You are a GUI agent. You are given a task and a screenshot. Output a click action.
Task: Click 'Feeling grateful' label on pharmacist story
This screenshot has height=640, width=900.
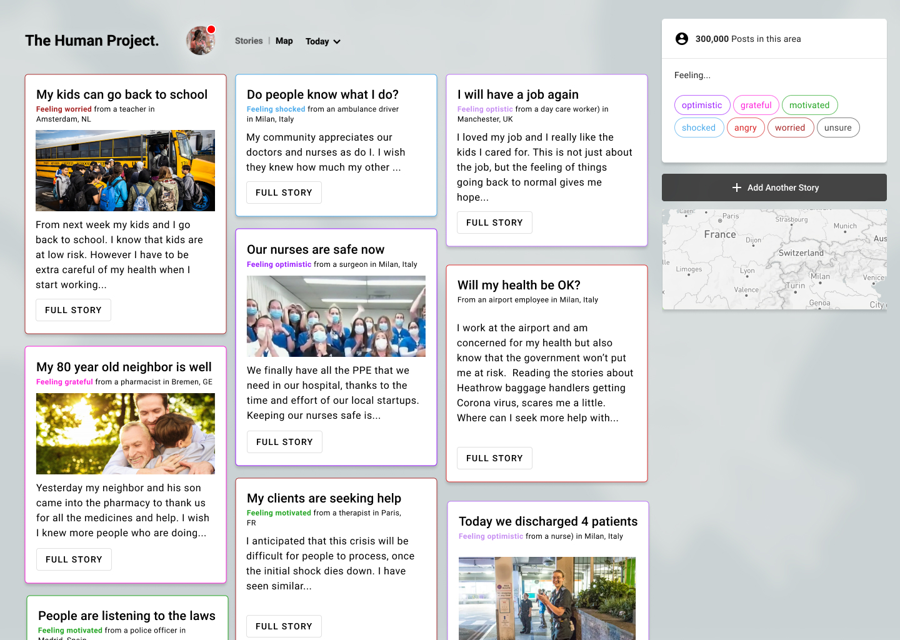[x=64, y=382]
